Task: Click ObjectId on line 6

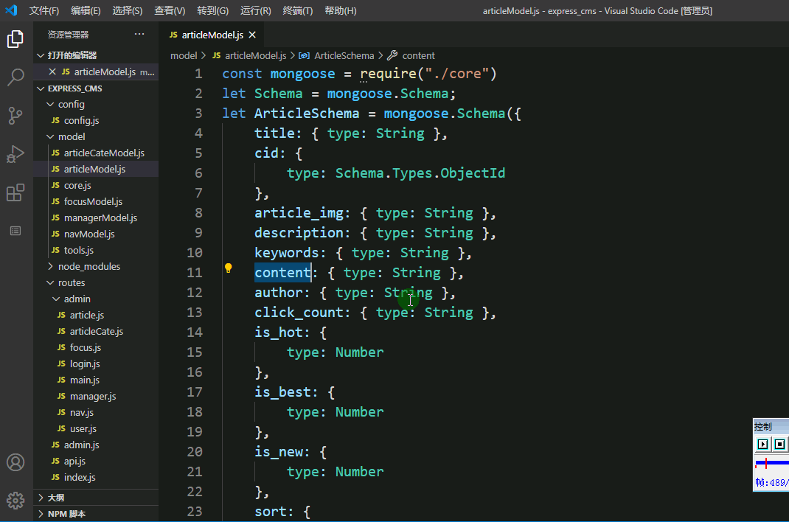Action: [x=473, y=173]
